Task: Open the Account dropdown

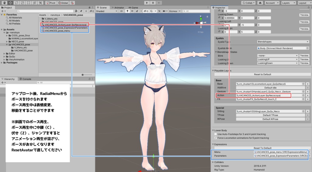Action: point(272,3)
